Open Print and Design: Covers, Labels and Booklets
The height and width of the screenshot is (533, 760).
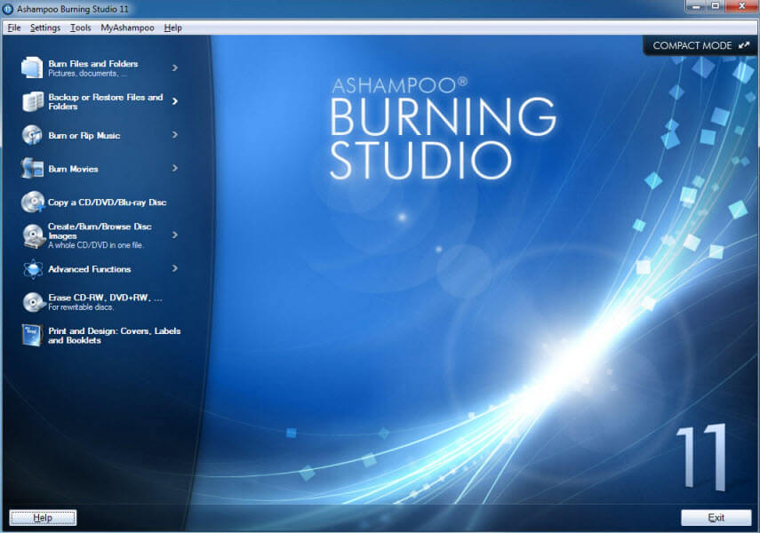point(115,335)
